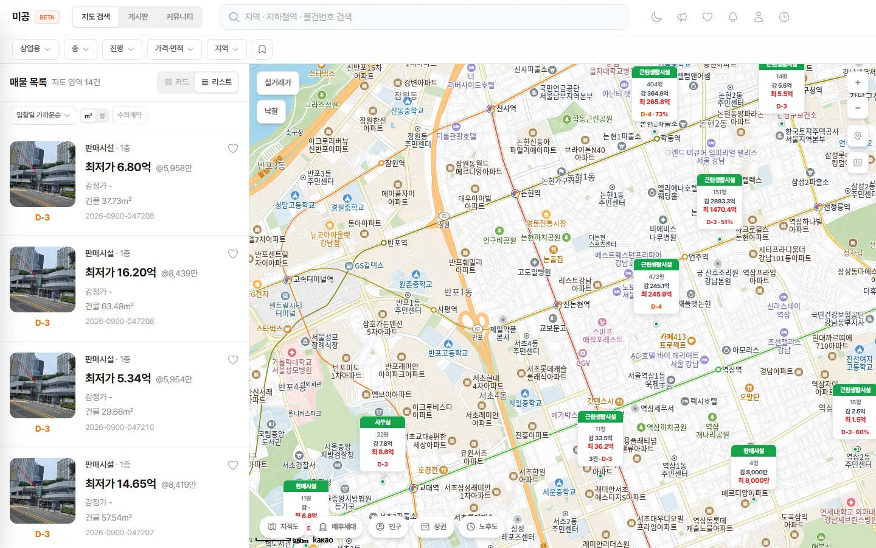Image resolution: width=876 pixels, height=548 pixels.
Task: Open 지역 region dropdown
Action: click(227, 49)
